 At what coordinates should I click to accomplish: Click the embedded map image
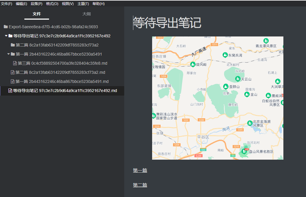[217, 98]
